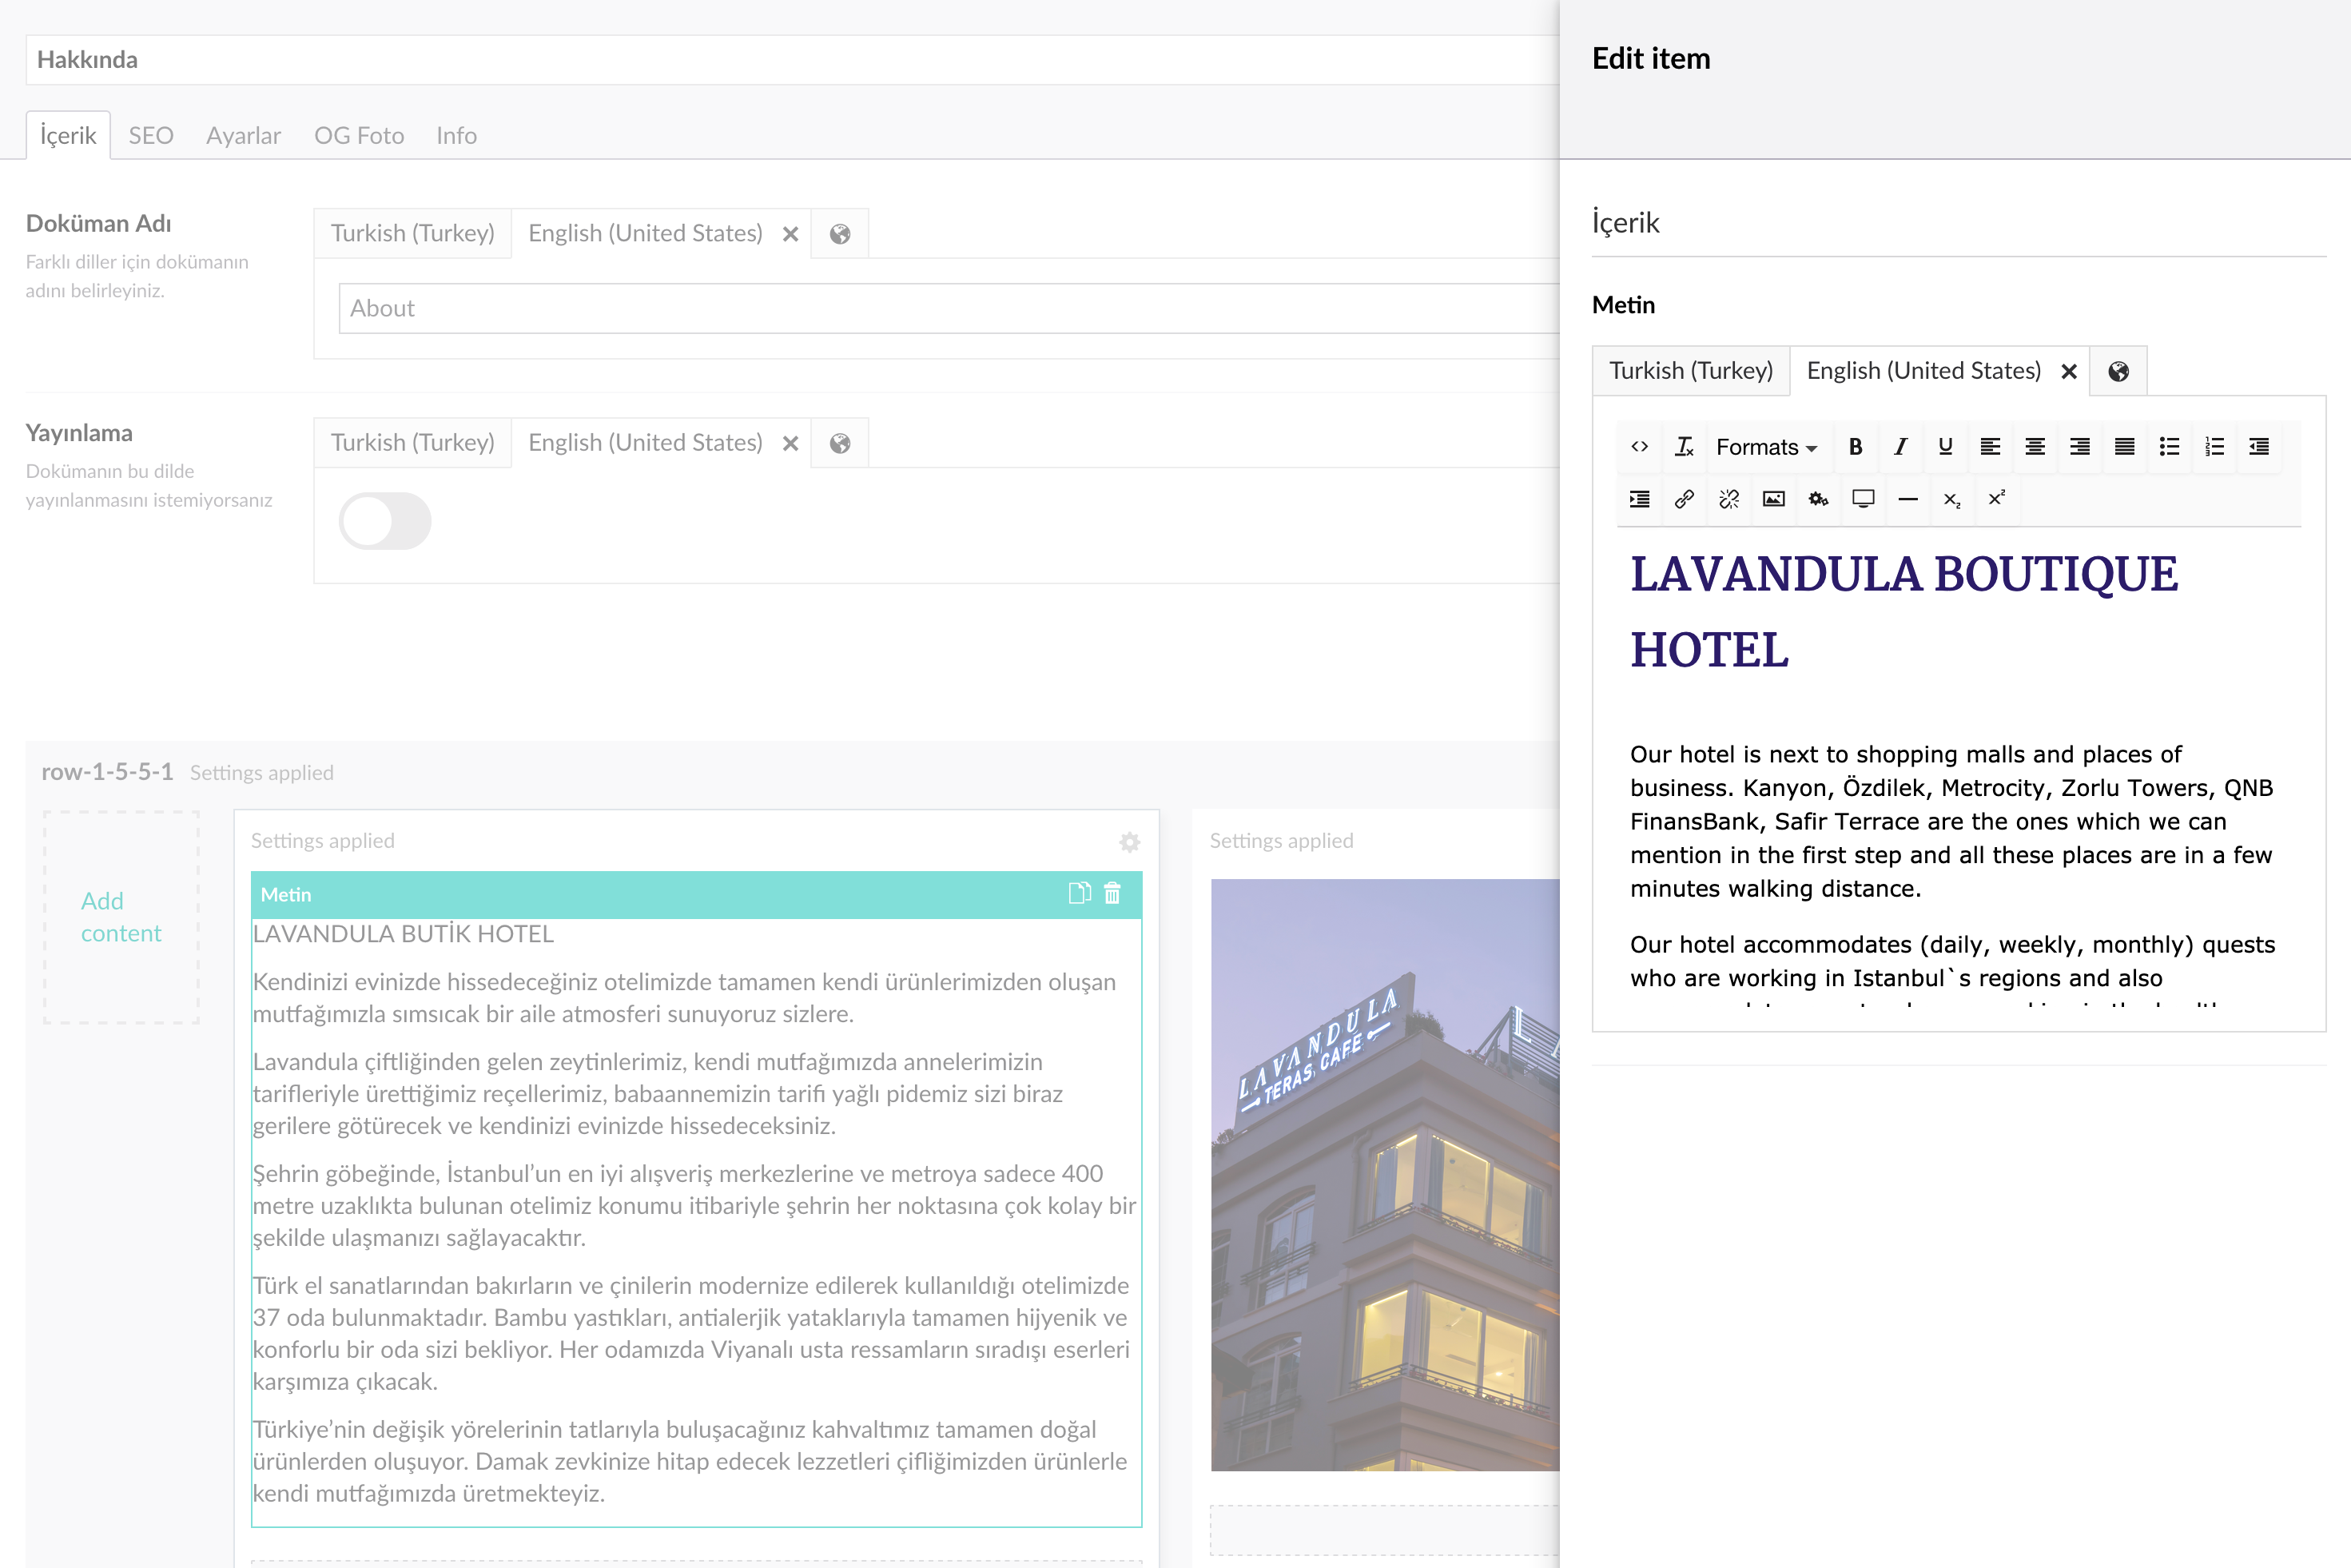Justify the text
Image resolution: width=2351 pixels, height=1568 pixels.
(2125, 447)
